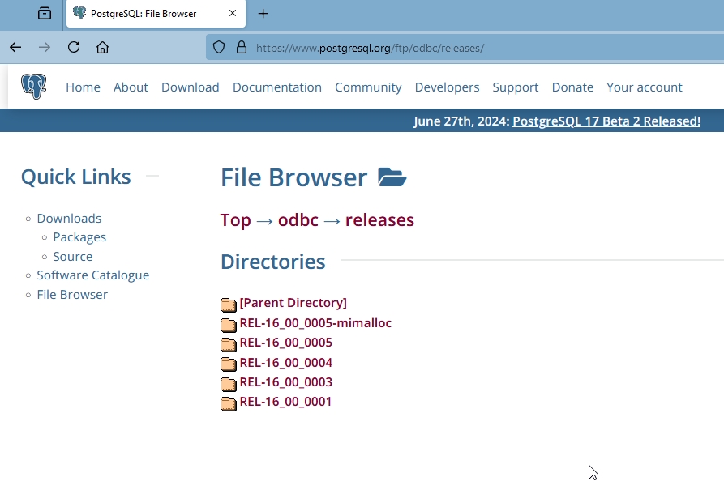Image resolution: width=724 pixels, height=490 pixels.
Task: Go to the browser home page icon
Action: point(102,48)
